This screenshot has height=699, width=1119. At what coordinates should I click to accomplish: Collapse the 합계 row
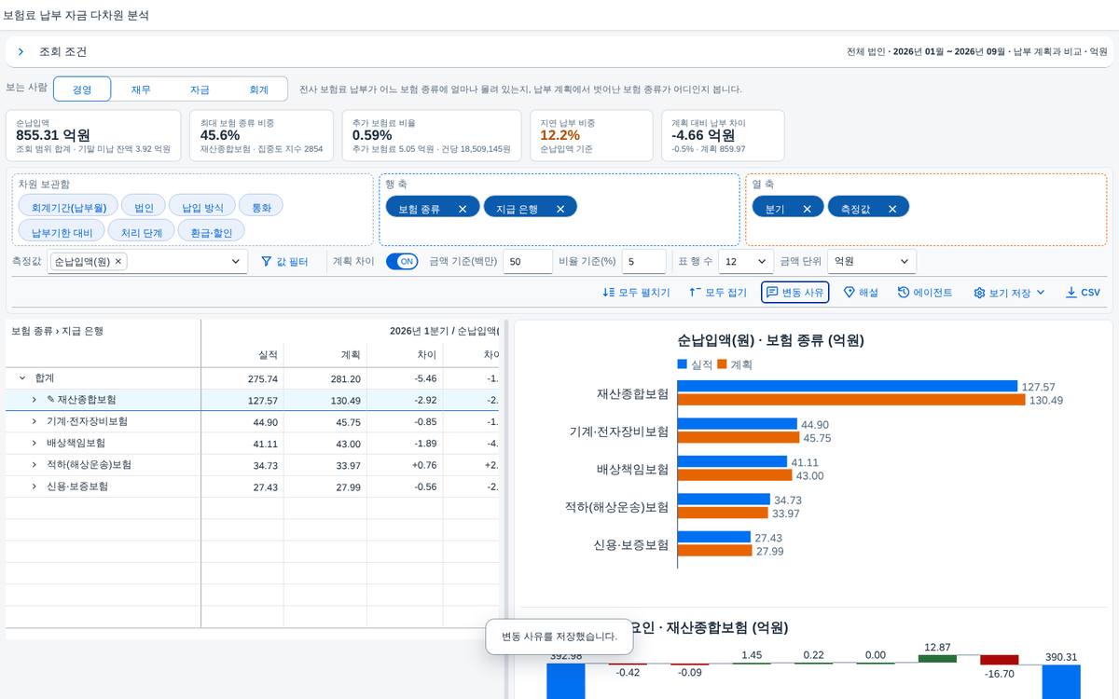(21, 378)
